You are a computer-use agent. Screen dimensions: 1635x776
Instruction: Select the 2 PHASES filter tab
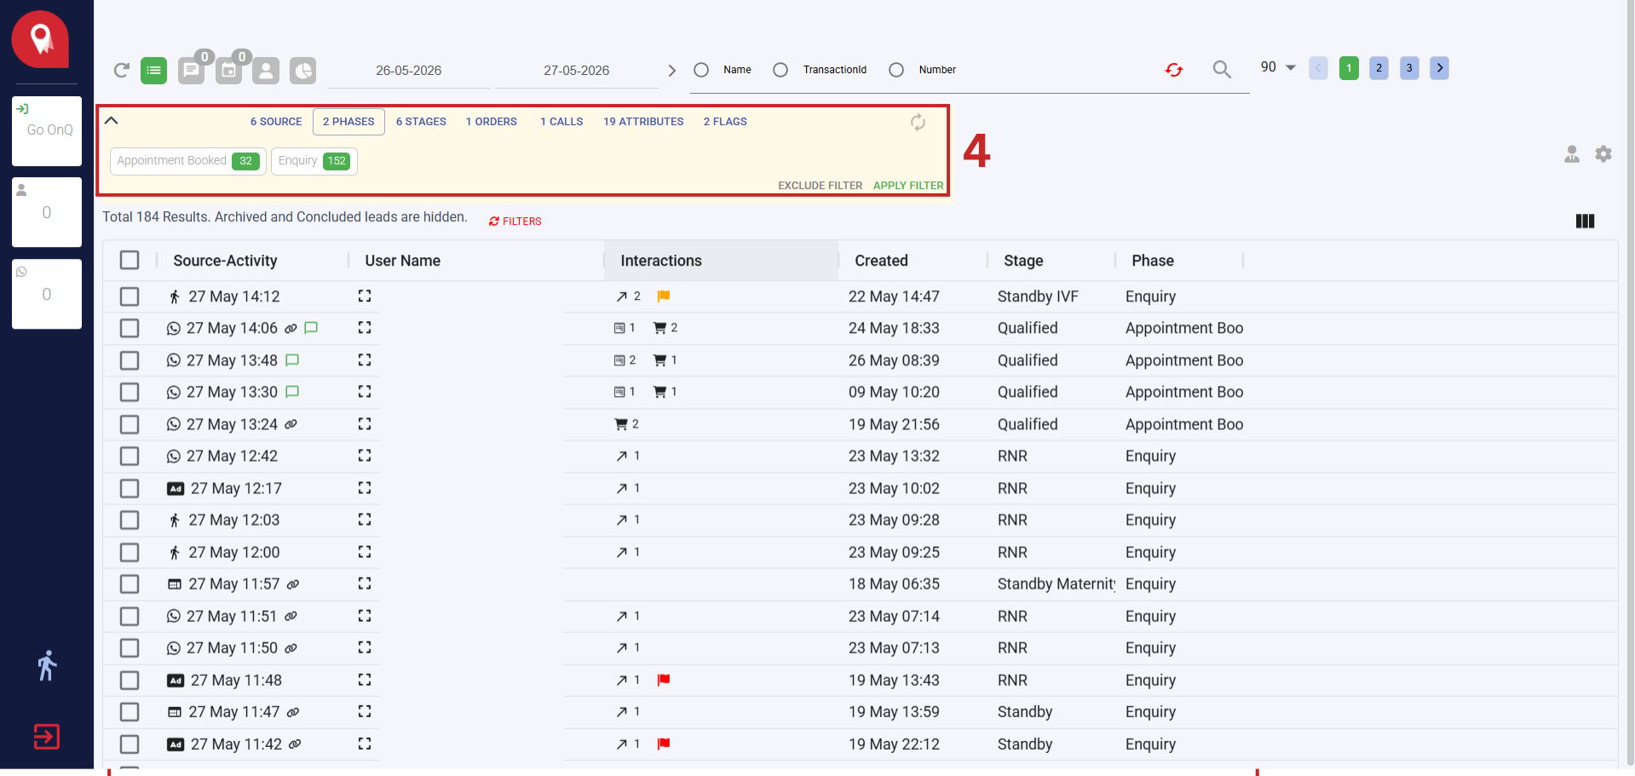tap(348, 122)
